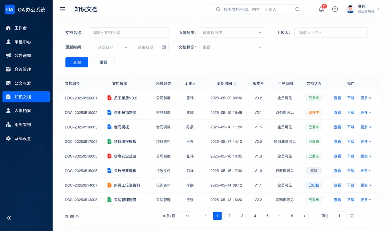View the 员工手册V3.2 document via 查看
This screenshot has width=385, height=231.
pos(338,98)
